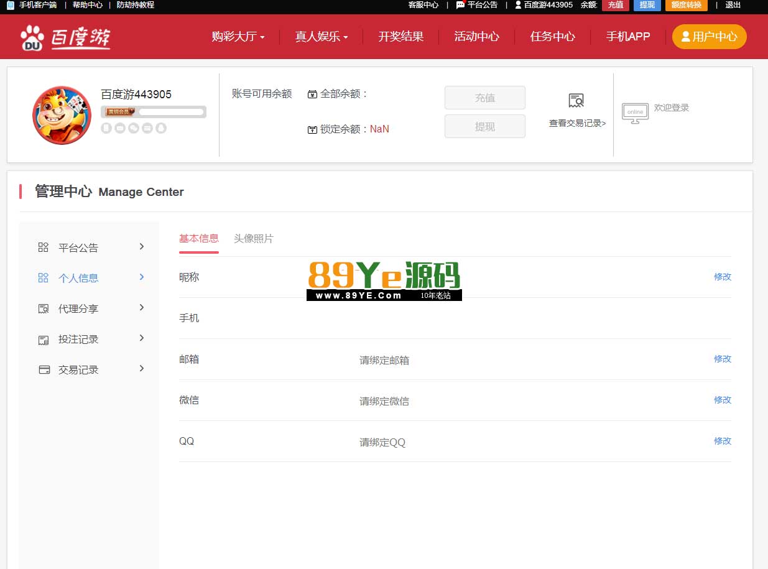Expand the 购彩大厅 dropdown menu
This screenshot has height=569, width=768.
(238, 37)
